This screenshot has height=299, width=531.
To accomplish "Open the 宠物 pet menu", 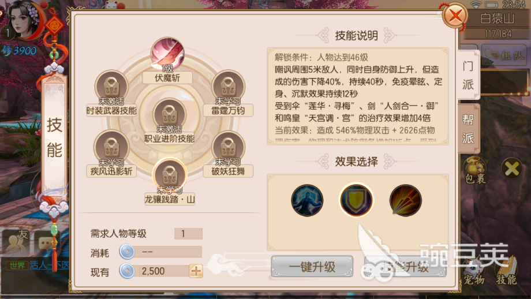I will [473, 271].
